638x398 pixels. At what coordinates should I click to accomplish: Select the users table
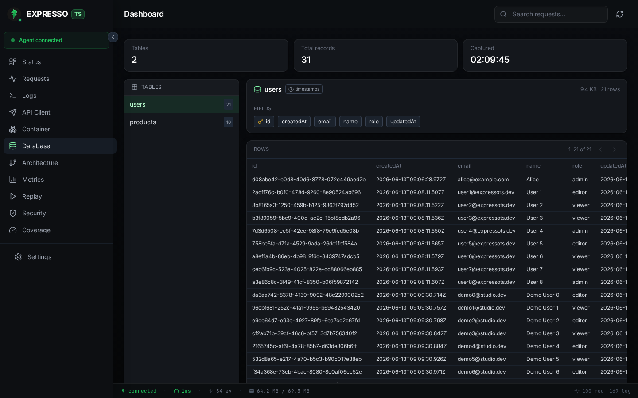coord(182,104)
